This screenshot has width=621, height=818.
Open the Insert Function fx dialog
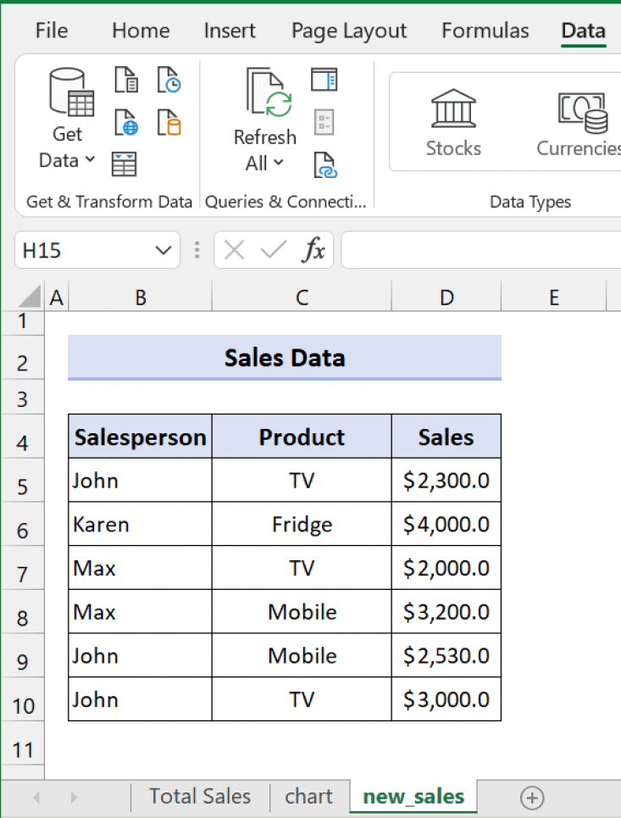click(314, 251)
